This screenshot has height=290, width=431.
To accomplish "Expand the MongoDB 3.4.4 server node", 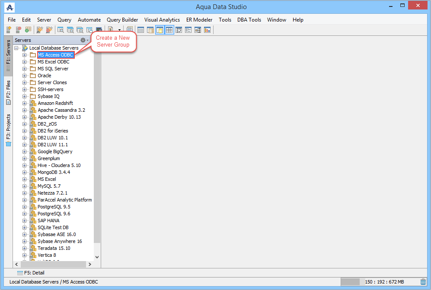I will (x=25, y=172).
